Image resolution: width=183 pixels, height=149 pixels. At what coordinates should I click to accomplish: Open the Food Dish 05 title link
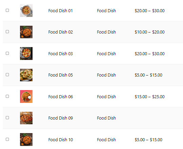(60, 75)
